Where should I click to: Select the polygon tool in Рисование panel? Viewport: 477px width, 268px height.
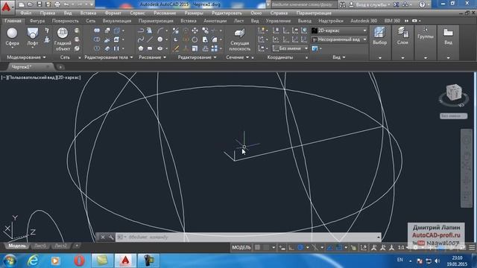[x=141, y=48]
